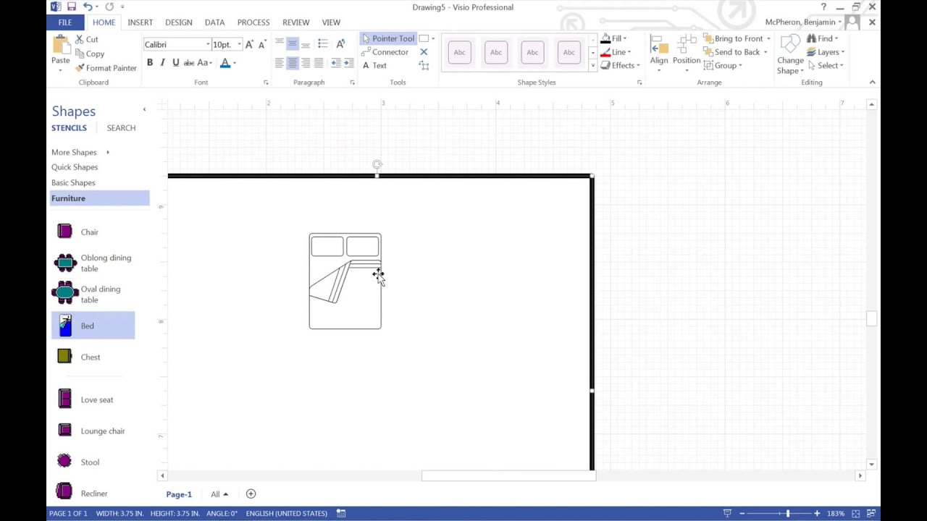
Task: Select the Text tool
Action: click(374, 65)
